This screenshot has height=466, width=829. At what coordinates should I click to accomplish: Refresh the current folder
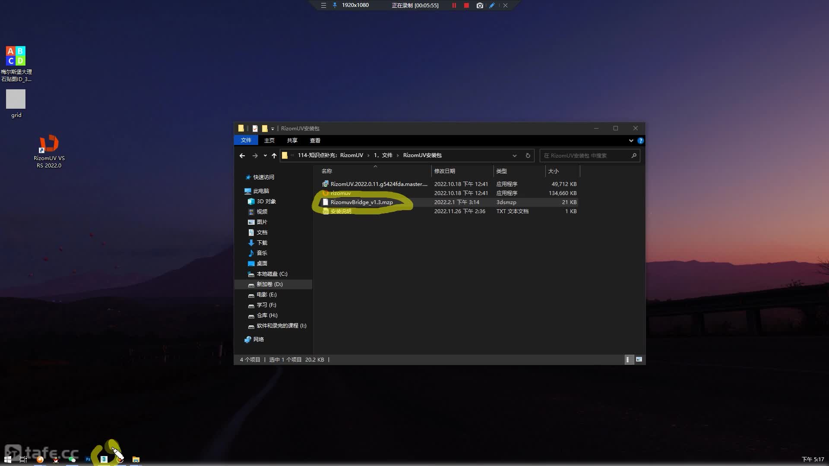point(528,155)
